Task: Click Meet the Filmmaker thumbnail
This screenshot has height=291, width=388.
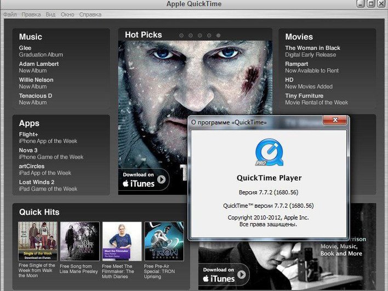Action: click(x=122, y=241)
